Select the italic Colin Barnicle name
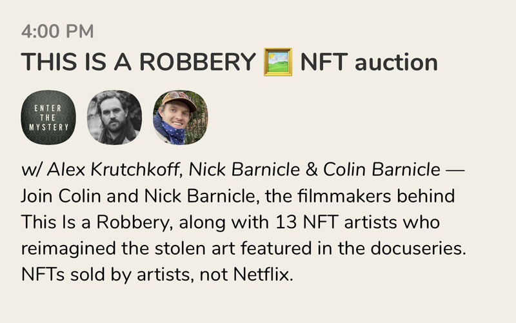Screen dimensions: 516x323 (382, 170)
